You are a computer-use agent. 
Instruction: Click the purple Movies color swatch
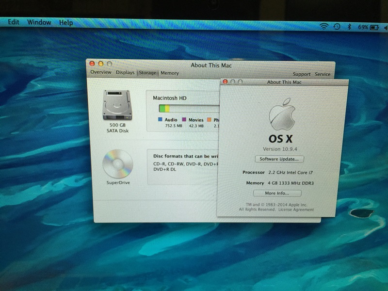(184, 119)
